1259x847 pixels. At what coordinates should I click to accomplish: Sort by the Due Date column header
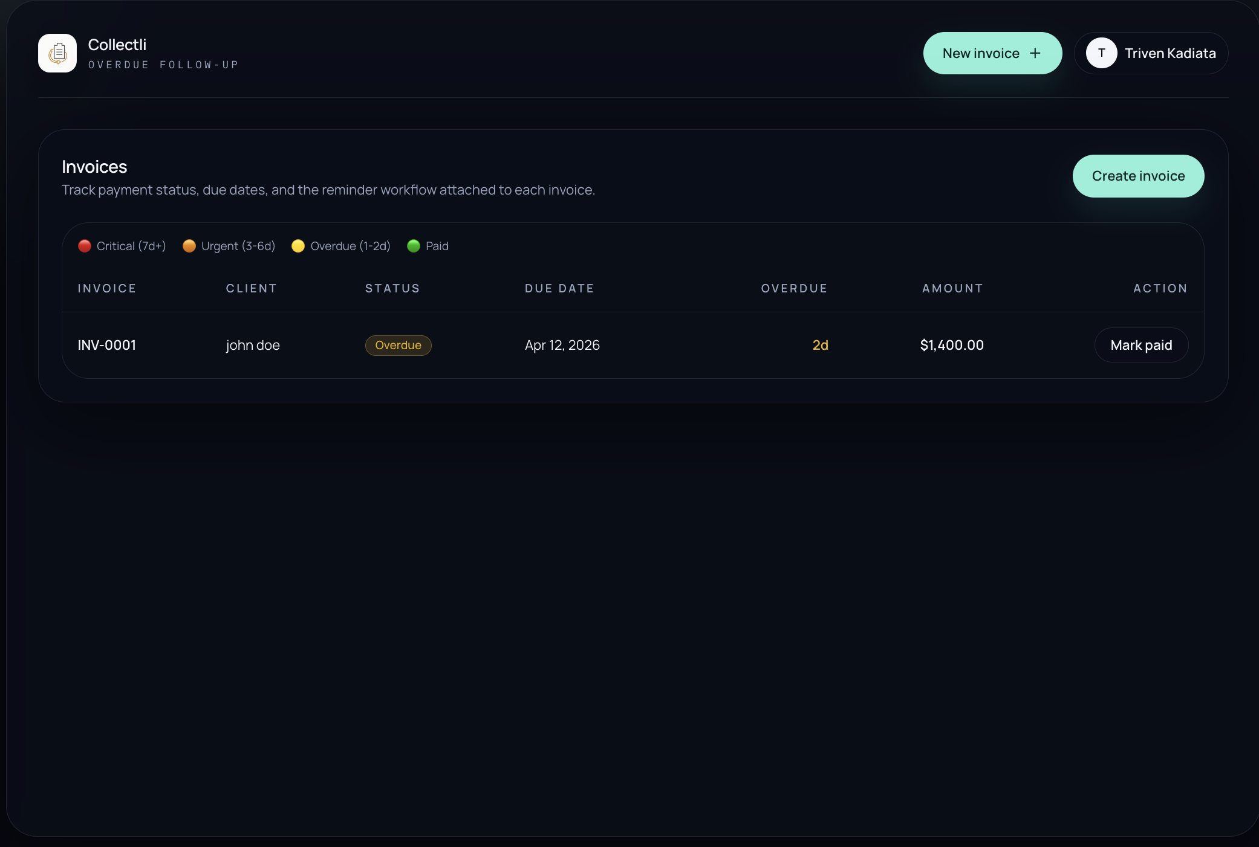pyautogui.click(x=559, y=288)
